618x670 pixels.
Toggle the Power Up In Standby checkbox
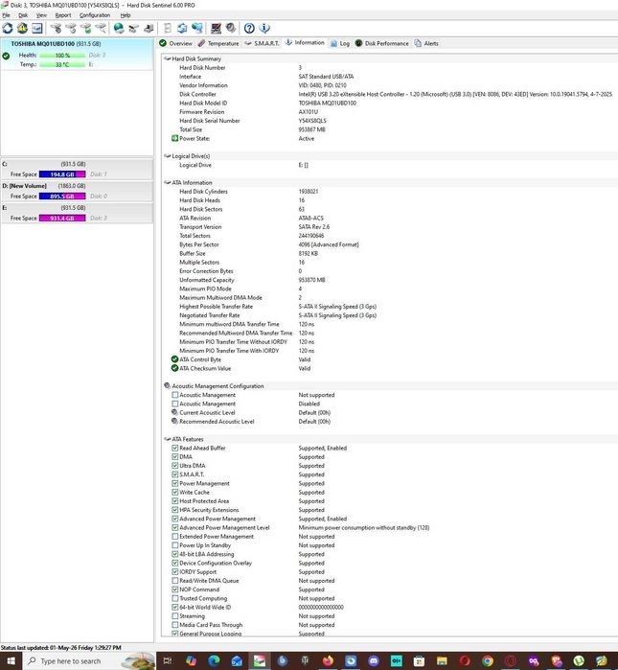pos(175,545)
